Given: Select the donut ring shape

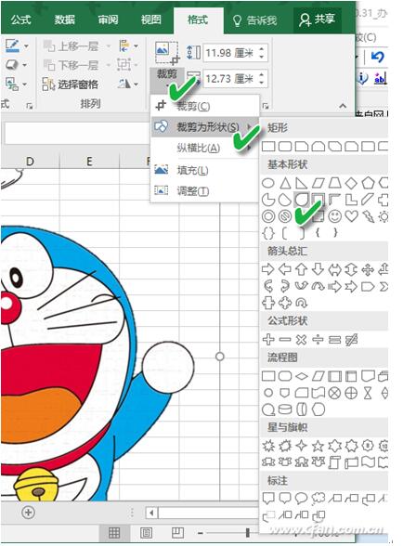Looking at the screenshot, I should pos(267,216).
